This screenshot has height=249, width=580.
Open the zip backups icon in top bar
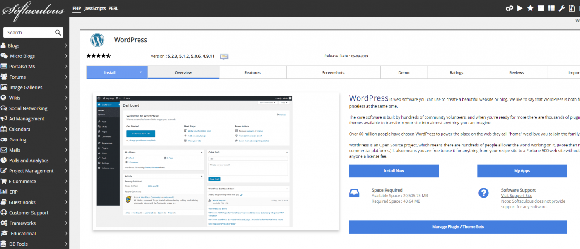click(572, 8)
